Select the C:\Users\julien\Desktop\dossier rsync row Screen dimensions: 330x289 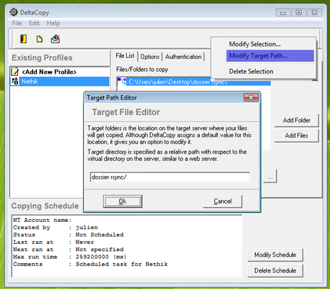tap(194, 82)
